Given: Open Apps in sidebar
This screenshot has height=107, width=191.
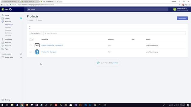Looking at the screenshot, I should [7, 49].
